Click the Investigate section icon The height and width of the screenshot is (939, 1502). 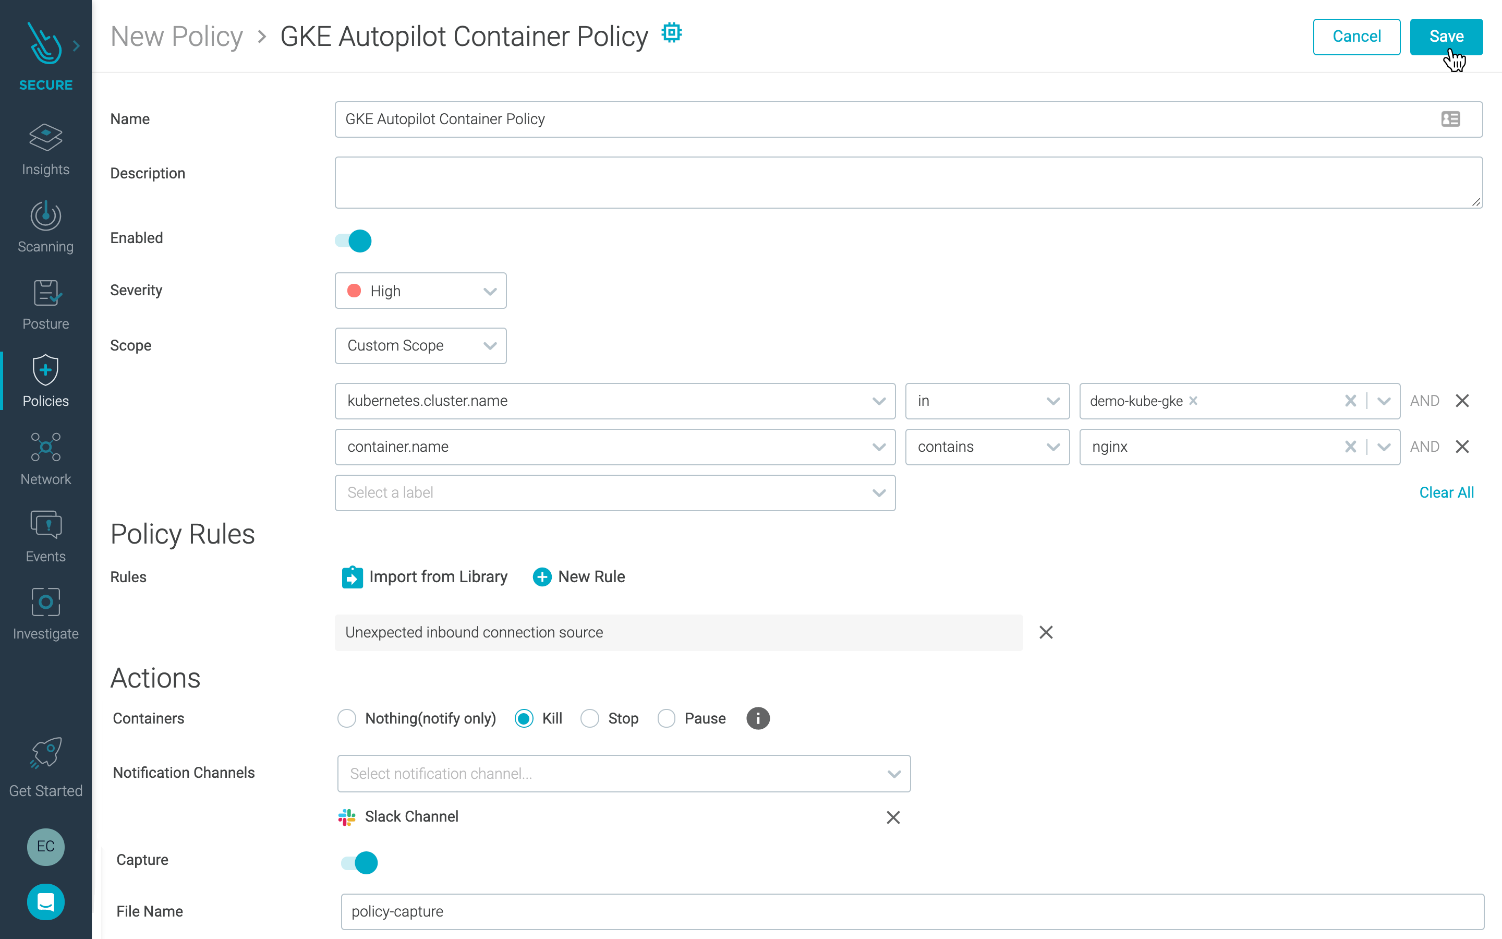point(44,603)
